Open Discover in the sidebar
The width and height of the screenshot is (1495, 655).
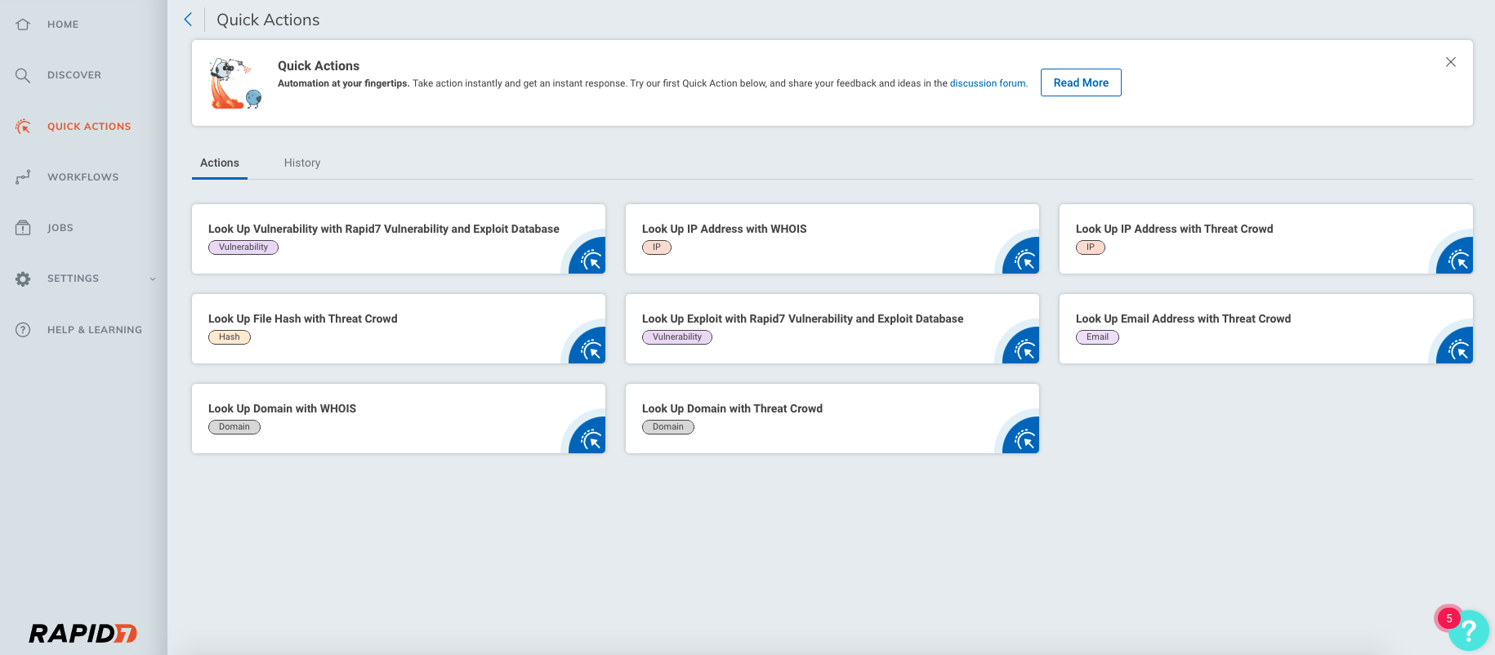pyautogui.click(x=74, y=75)
